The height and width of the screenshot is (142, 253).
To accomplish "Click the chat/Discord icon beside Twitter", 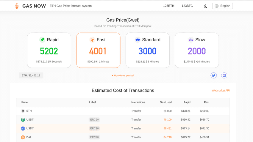I will [x=224, y=75].
